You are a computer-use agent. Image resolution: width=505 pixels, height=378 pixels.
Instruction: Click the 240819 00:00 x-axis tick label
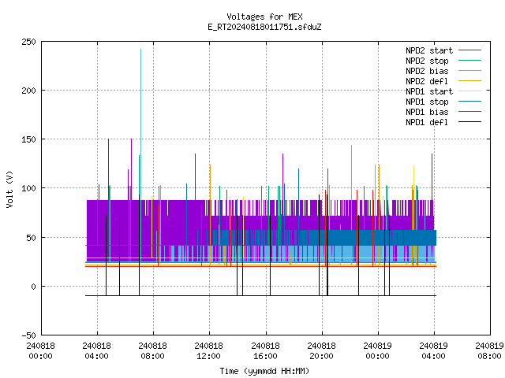pos(377,351)
